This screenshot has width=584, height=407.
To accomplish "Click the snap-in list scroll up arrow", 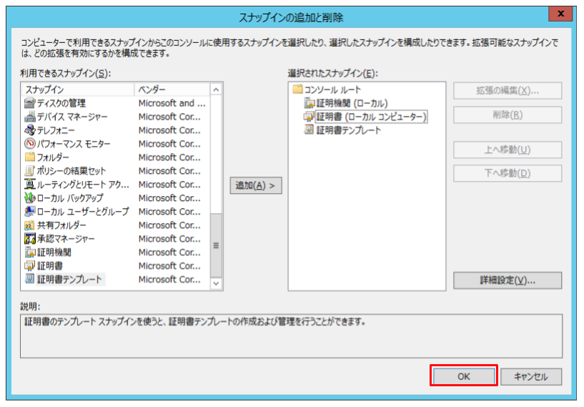I will click(216, 89).
